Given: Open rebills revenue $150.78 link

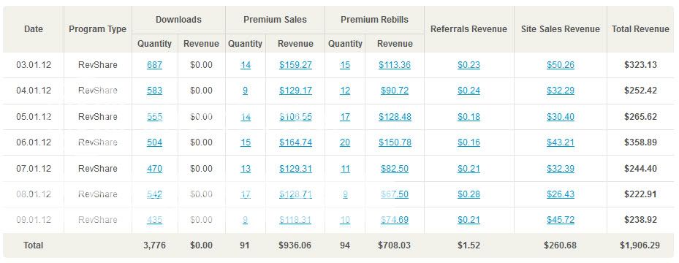Looking at the screenshot, I should (395, 142).
